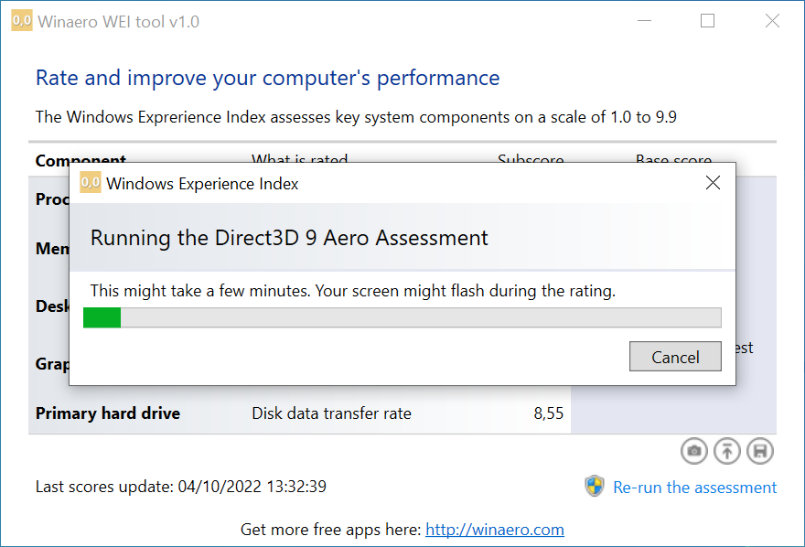Image resolution: width=805 pixels, height=547 pixels.
Task: Click the Windows Experience Index scale description
Action: [x=356, y=117]
